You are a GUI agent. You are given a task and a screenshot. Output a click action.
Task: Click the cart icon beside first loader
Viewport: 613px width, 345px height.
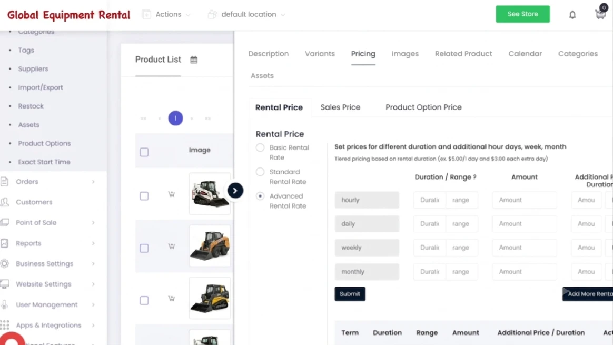171,194
